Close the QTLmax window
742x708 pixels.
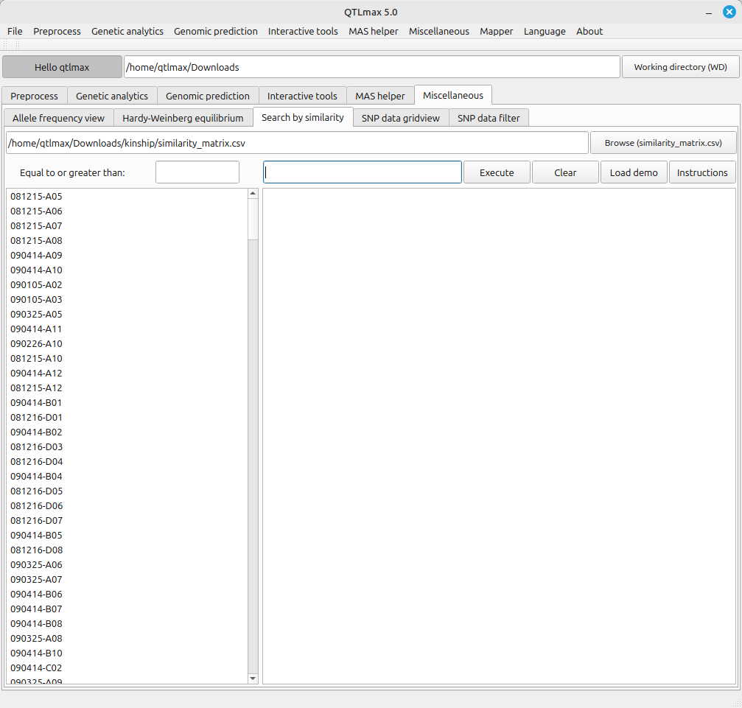pos(729,12)
